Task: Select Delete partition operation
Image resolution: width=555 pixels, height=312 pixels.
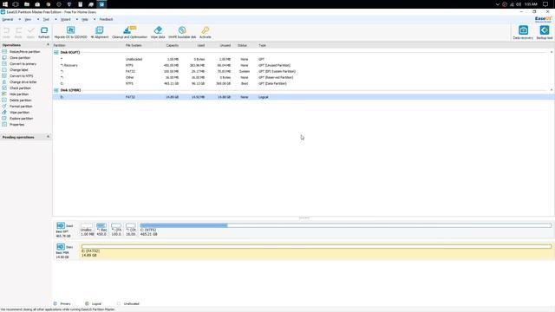Action: [16, 101]
